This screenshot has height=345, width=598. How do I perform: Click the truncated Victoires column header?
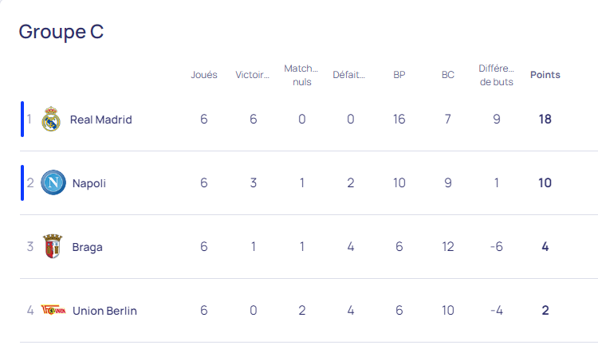pos(253,75)
